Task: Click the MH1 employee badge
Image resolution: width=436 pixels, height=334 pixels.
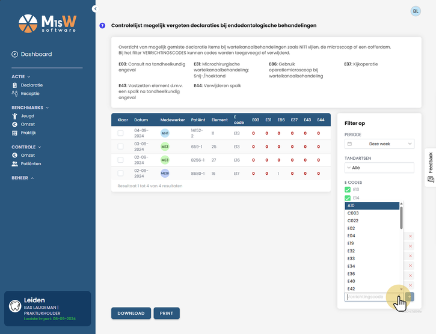Action: tap(165, 133)
